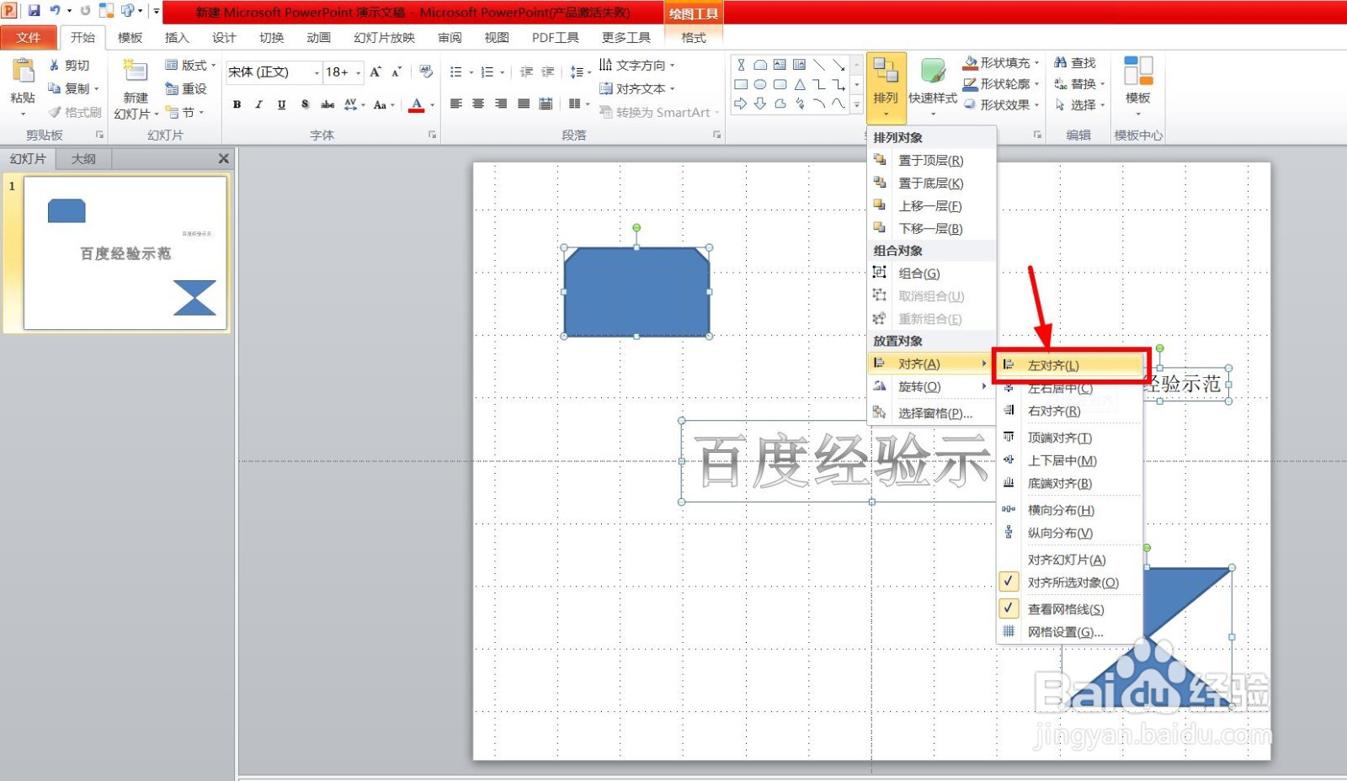The width and height of the screenshot is (1347, 781).
Task: Click the Save icon in quick access toolbar
Action: click(x=34, y=11)
